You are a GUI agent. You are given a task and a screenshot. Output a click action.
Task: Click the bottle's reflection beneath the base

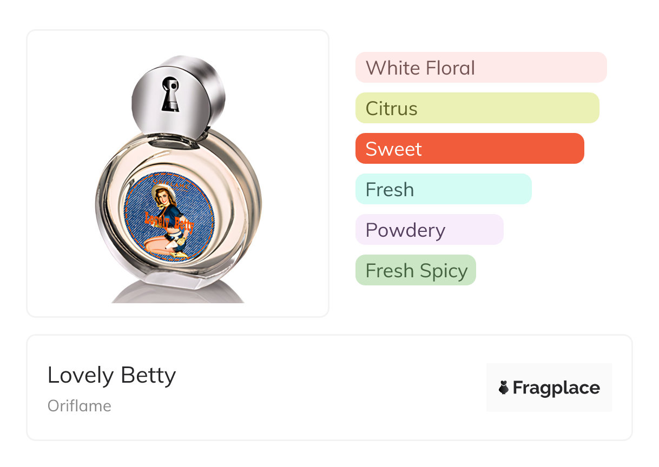(x=177, y=293)
